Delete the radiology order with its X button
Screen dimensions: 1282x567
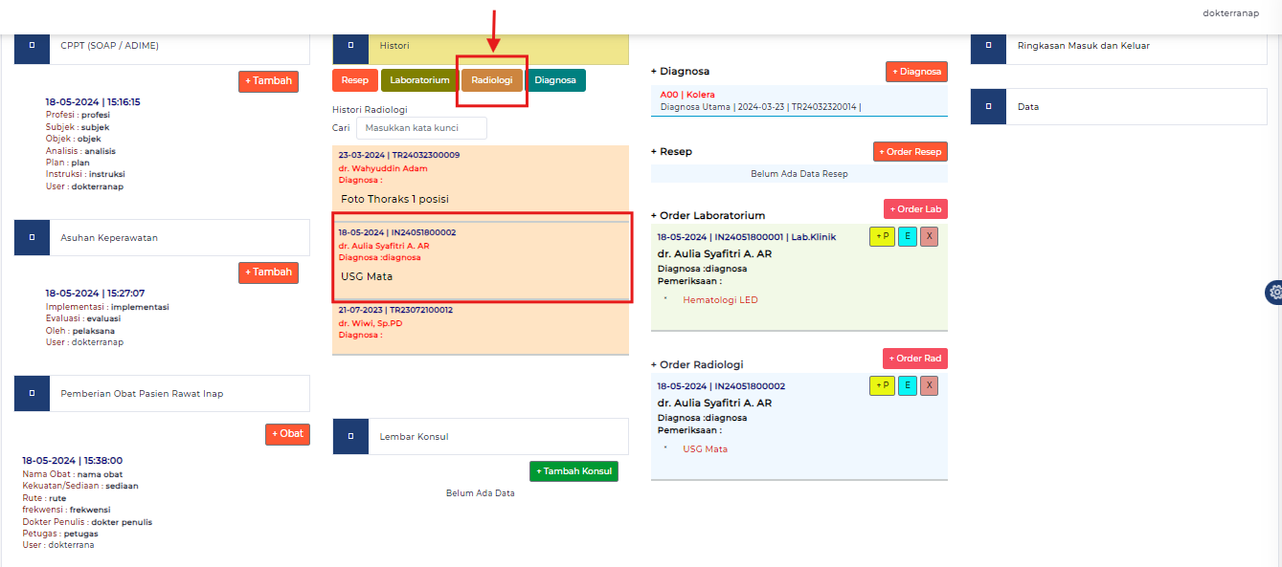(929, 386)
